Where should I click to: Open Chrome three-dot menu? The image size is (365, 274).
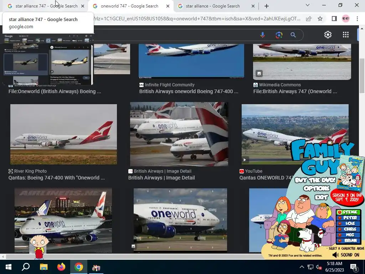point(357,19)
